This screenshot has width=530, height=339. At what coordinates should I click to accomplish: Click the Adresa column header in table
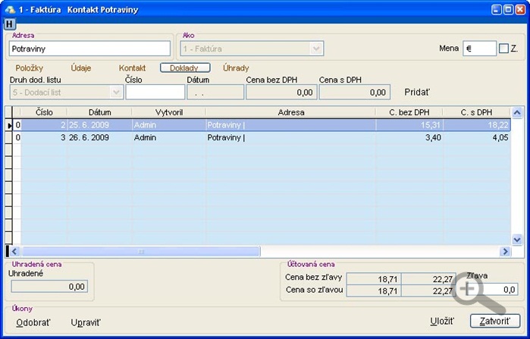coord(290,112)
